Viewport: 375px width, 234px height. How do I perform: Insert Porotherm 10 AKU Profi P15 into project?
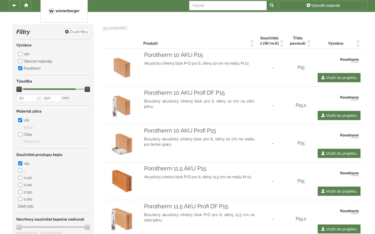(x=339, y=153)
